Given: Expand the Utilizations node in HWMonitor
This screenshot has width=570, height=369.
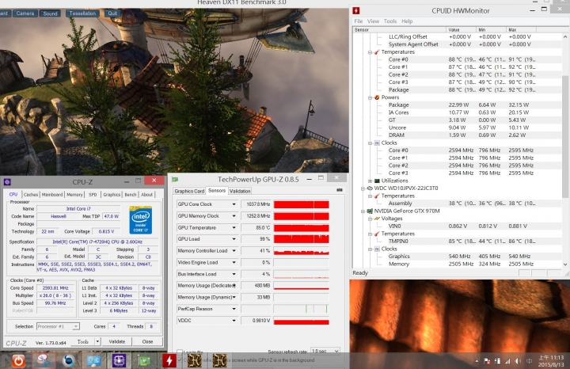Looking at the screenshot, I should click(x=370, y=181).
